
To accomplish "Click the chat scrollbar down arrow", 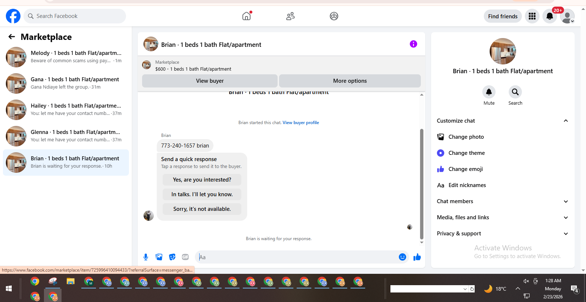I will [422, 242].
